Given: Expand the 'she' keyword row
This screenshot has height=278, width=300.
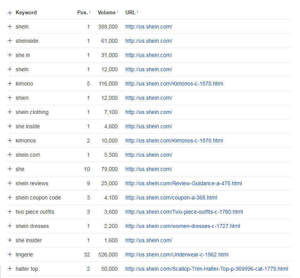Looking at the screenshot, I should click(x=10, y=169).
